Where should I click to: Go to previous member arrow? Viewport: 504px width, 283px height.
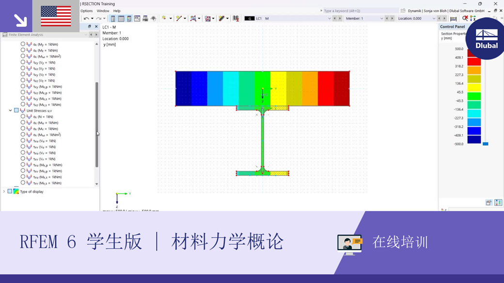[x=387, y=18]
